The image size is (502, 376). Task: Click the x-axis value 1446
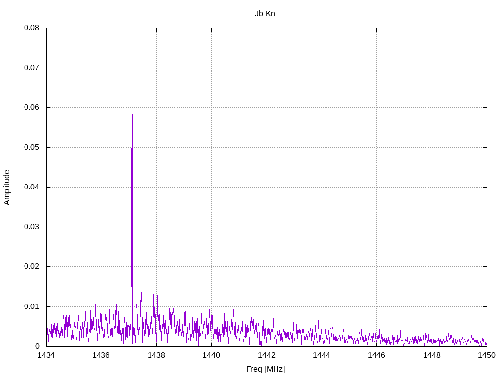point(377,355)
